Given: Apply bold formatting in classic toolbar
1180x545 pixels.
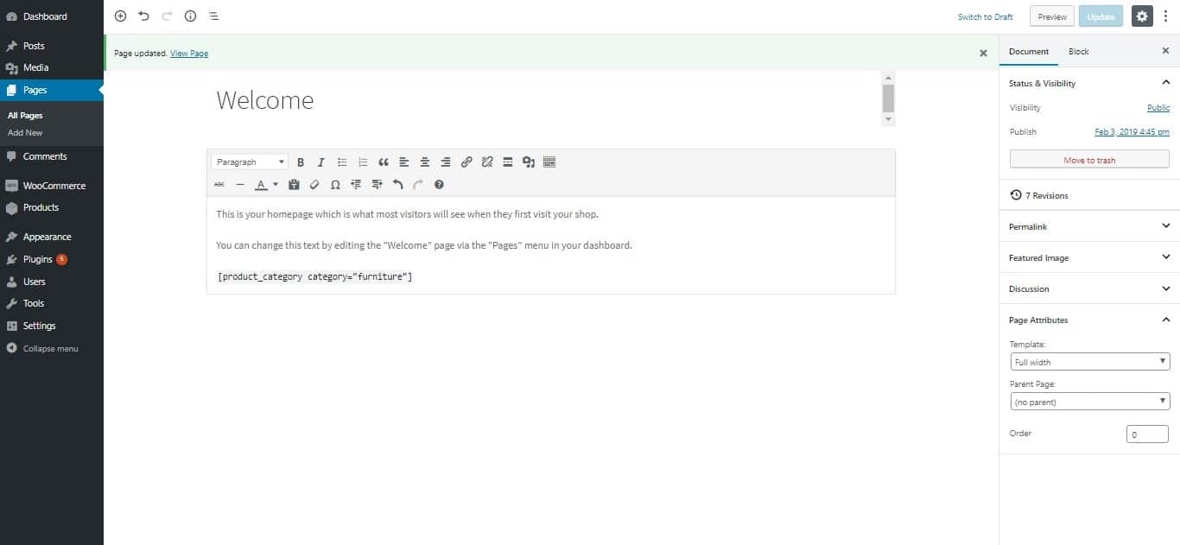Looking at the screenshot, I should pyautogui.click(x=301, y=162).
